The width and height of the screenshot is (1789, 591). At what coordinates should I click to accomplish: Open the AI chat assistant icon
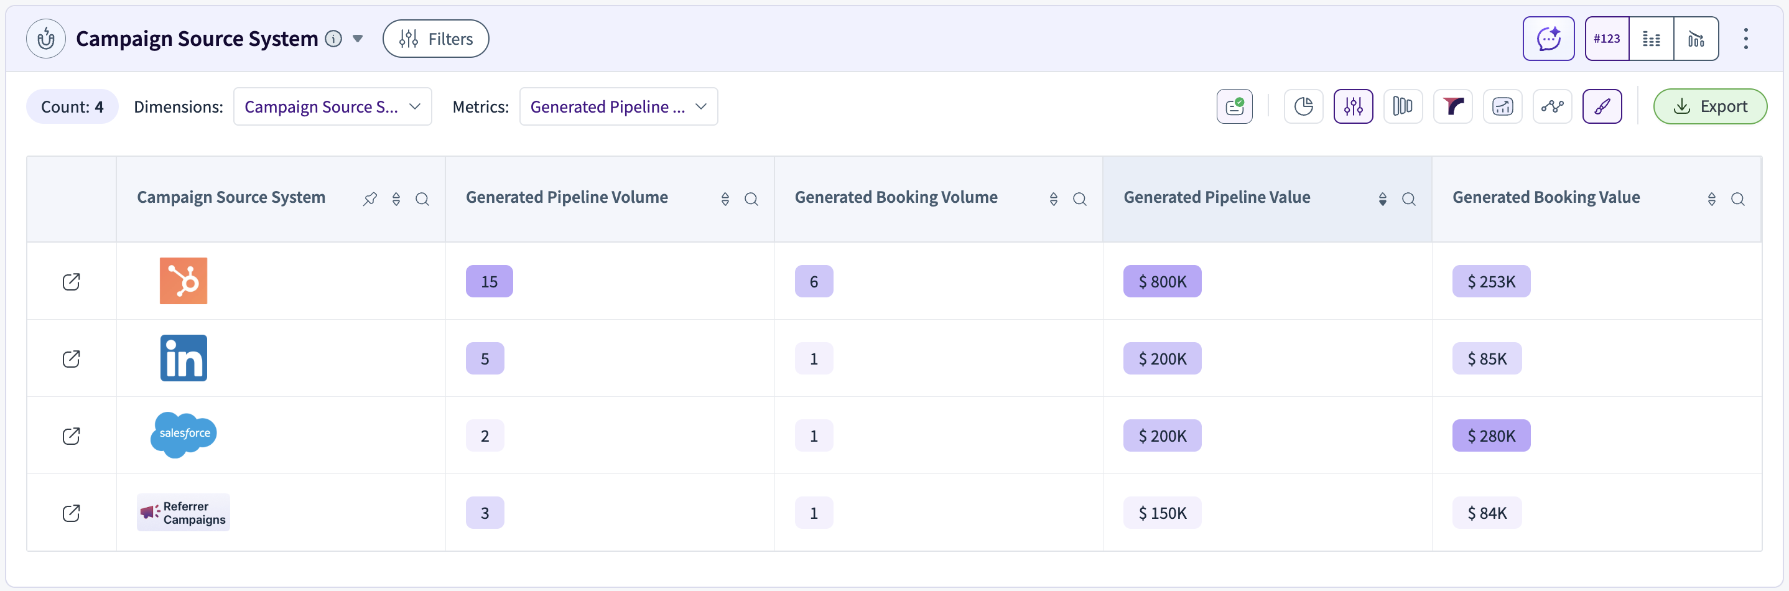point(1548,39)
